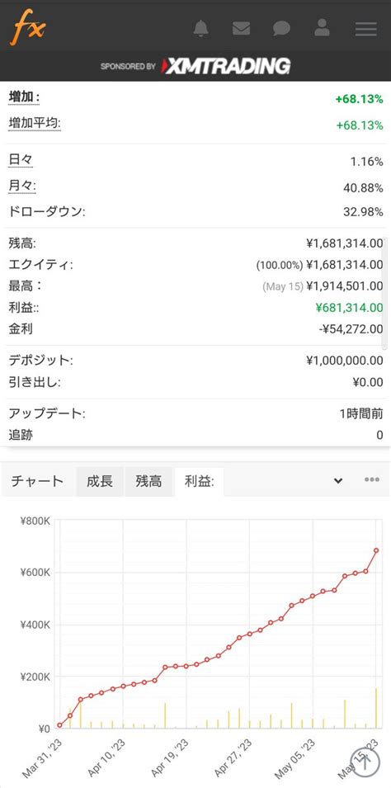Switch to the 成長 tab
The width and height of the screenshot is (391, 788).
pyautogui.click(x=100, y=481)
